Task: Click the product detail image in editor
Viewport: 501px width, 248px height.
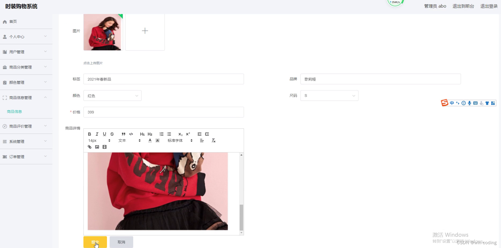Action: pyautogui.click(x=158, y=191)
